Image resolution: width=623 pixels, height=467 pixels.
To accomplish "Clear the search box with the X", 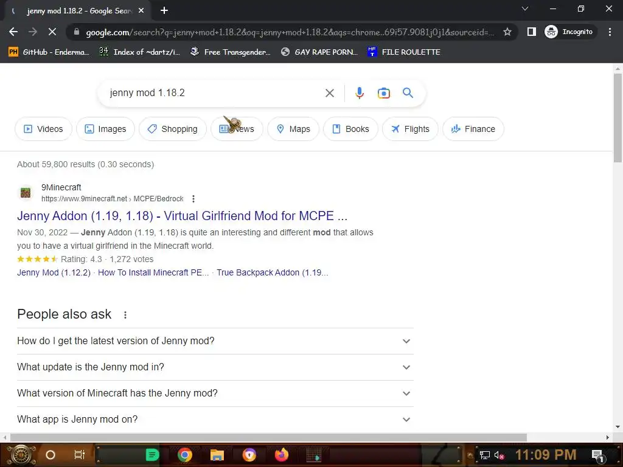I will 329,93.
